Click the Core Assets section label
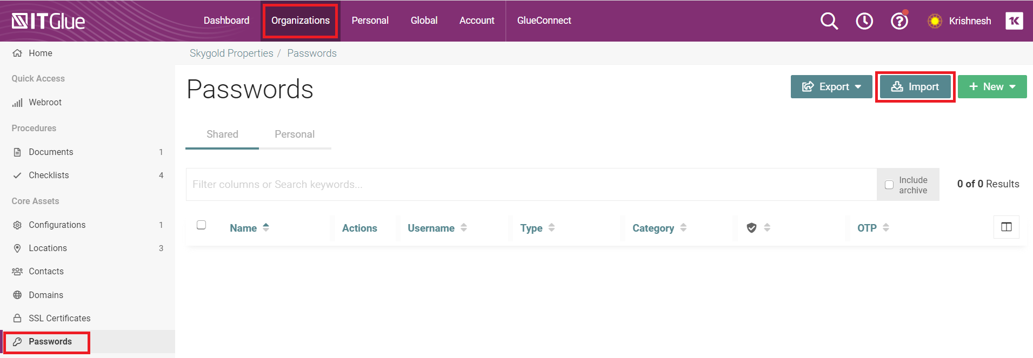 point(36,201)
